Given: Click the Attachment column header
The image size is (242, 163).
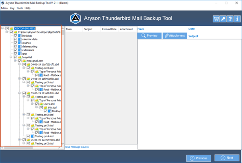Looking at the screenshot, I should (x=128, y=29).
